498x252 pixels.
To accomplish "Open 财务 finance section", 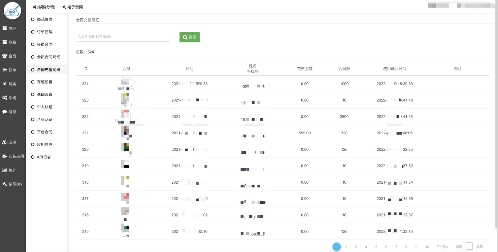I will tap(10, 84).
